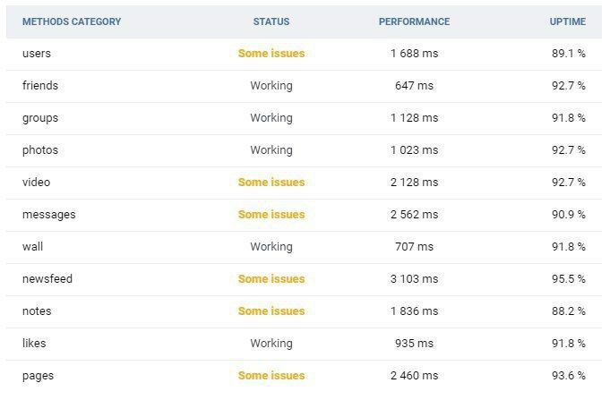Sort by the Status column header
Viewport: 610px width, 400px height.
[x=271, y=21]
